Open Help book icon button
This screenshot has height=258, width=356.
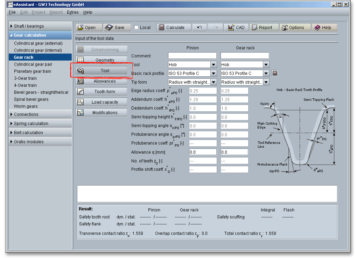click(322, 28)
